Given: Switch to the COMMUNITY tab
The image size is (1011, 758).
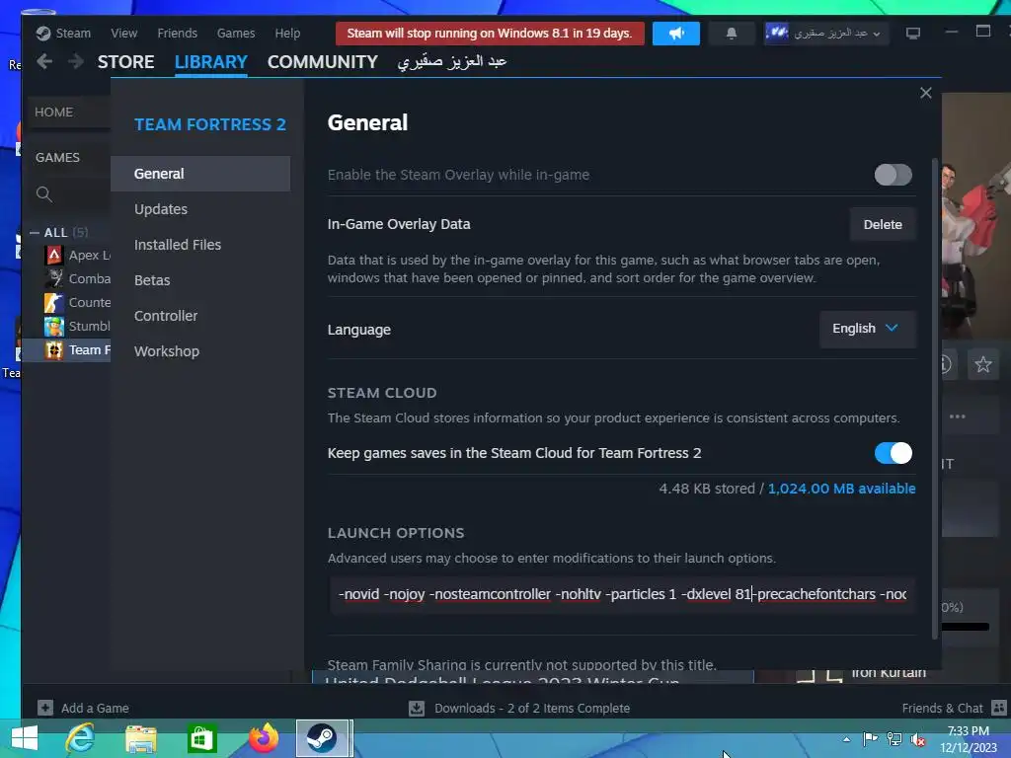Looking at the screenshot, I should pyautogui.click(x=323, y=62).
